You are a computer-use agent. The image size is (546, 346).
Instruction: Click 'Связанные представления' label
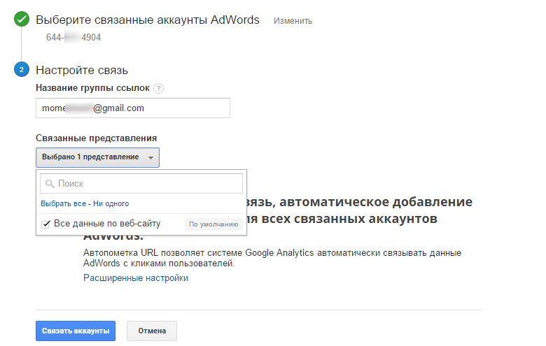coord(97,138)
